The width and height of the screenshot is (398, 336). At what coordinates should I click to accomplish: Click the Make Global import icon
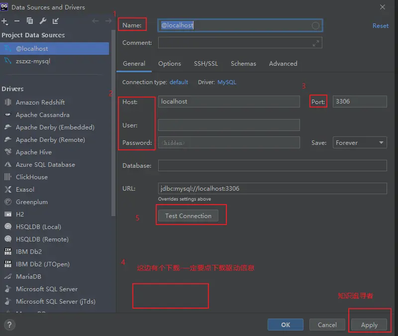(56, 21)
